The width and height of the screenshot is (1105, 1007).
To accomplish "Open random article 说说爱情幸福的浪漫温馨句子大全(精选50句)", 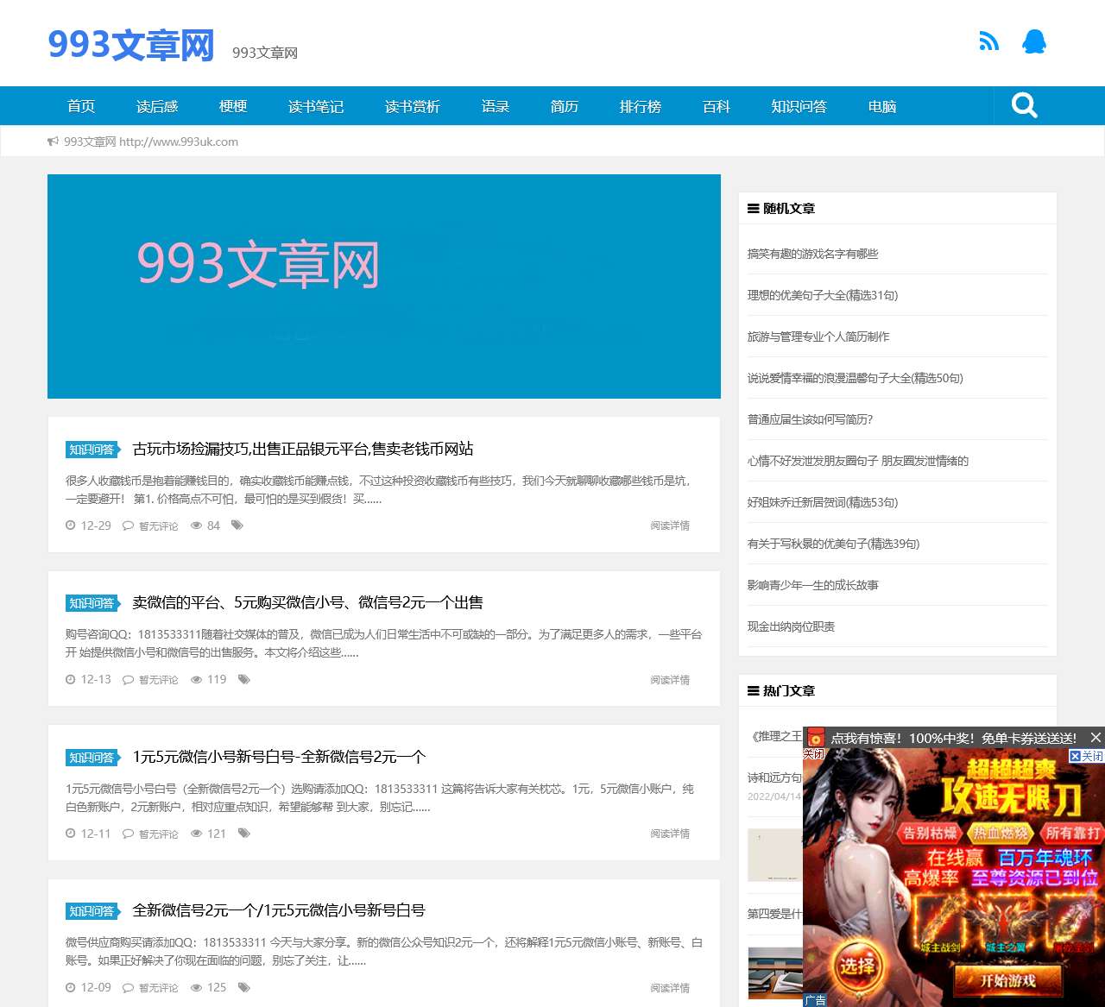I will point(855,378).
